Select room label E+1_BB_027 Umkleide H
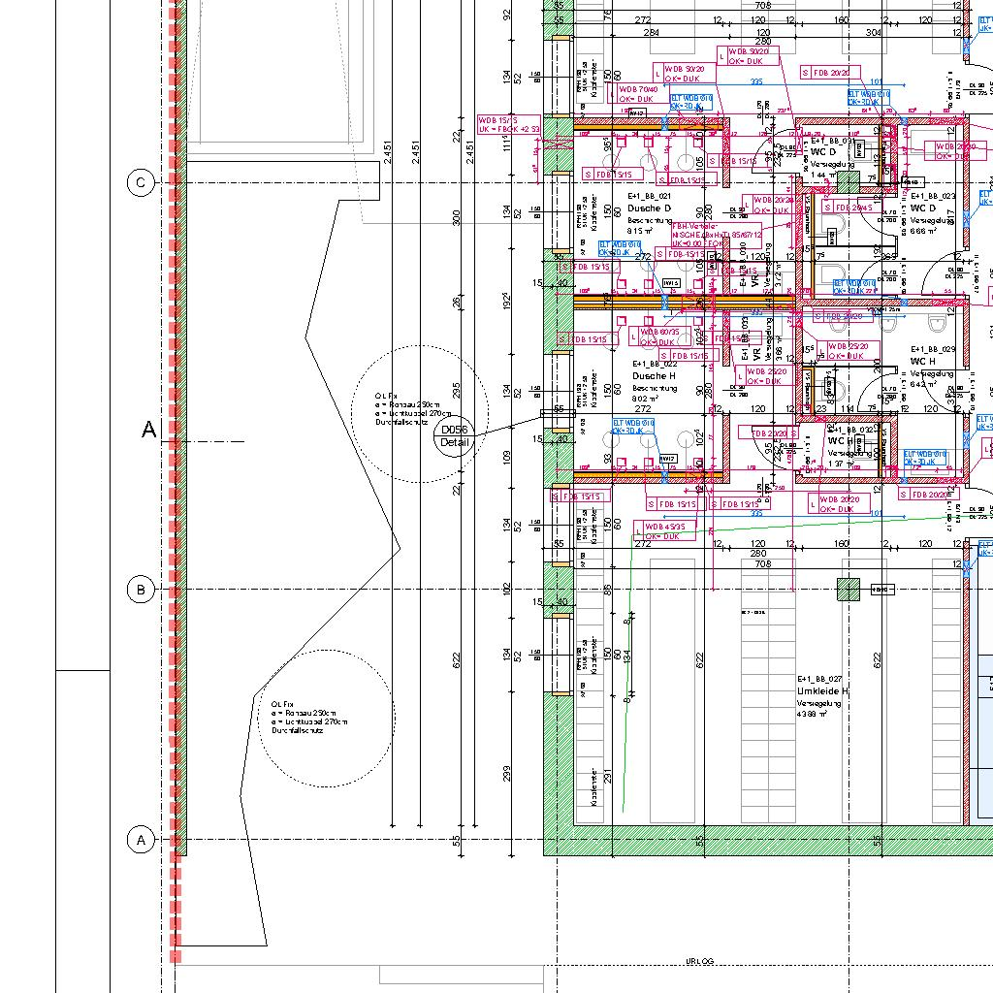Viewport: 993px width, 993px height. pos(822,686)
